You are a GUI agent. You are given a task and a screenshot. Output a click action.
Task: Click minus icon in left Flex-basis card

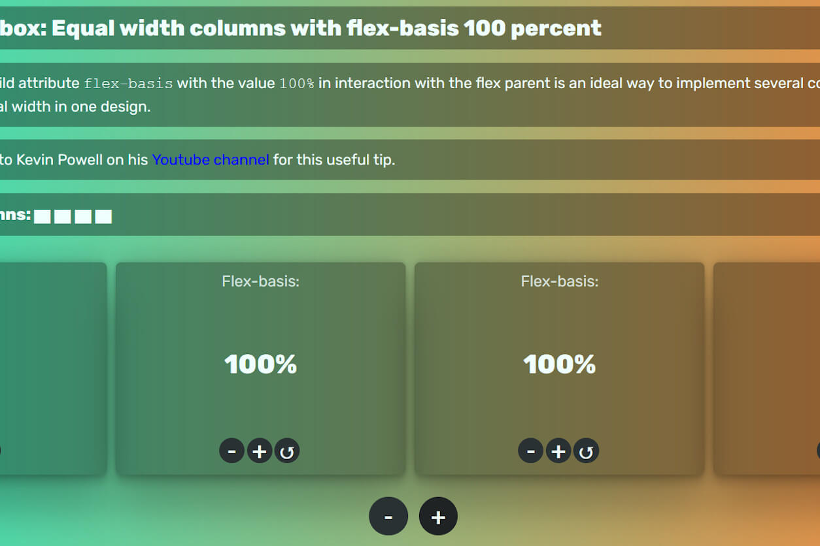(x=231, y=451)
